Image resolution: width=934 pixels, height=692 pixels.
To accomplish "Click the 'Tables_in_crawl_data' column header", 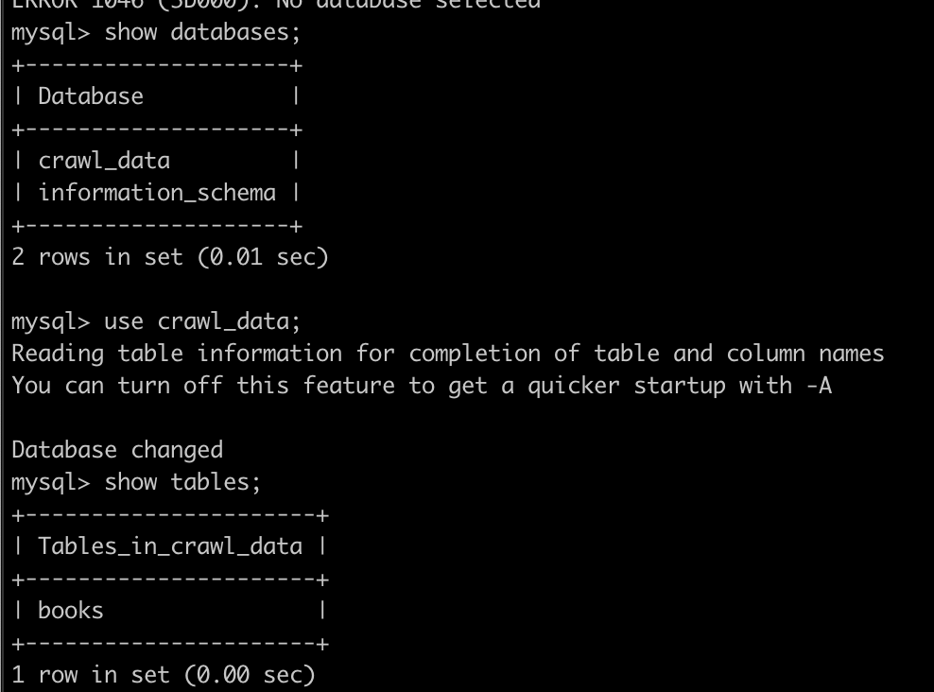I will pyautogui.click(x=170, y=546).
